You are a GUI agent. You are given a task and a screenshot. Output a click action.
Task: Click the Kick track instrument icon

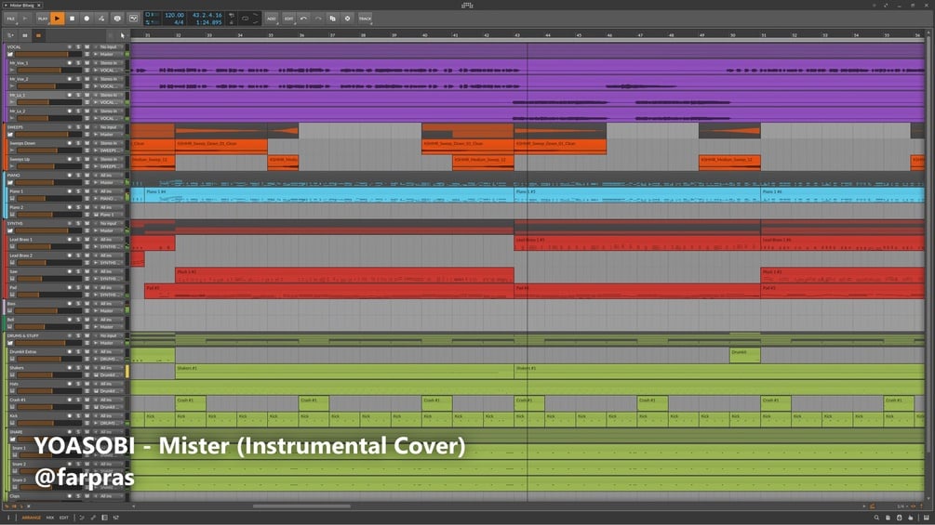pos(12,424)
